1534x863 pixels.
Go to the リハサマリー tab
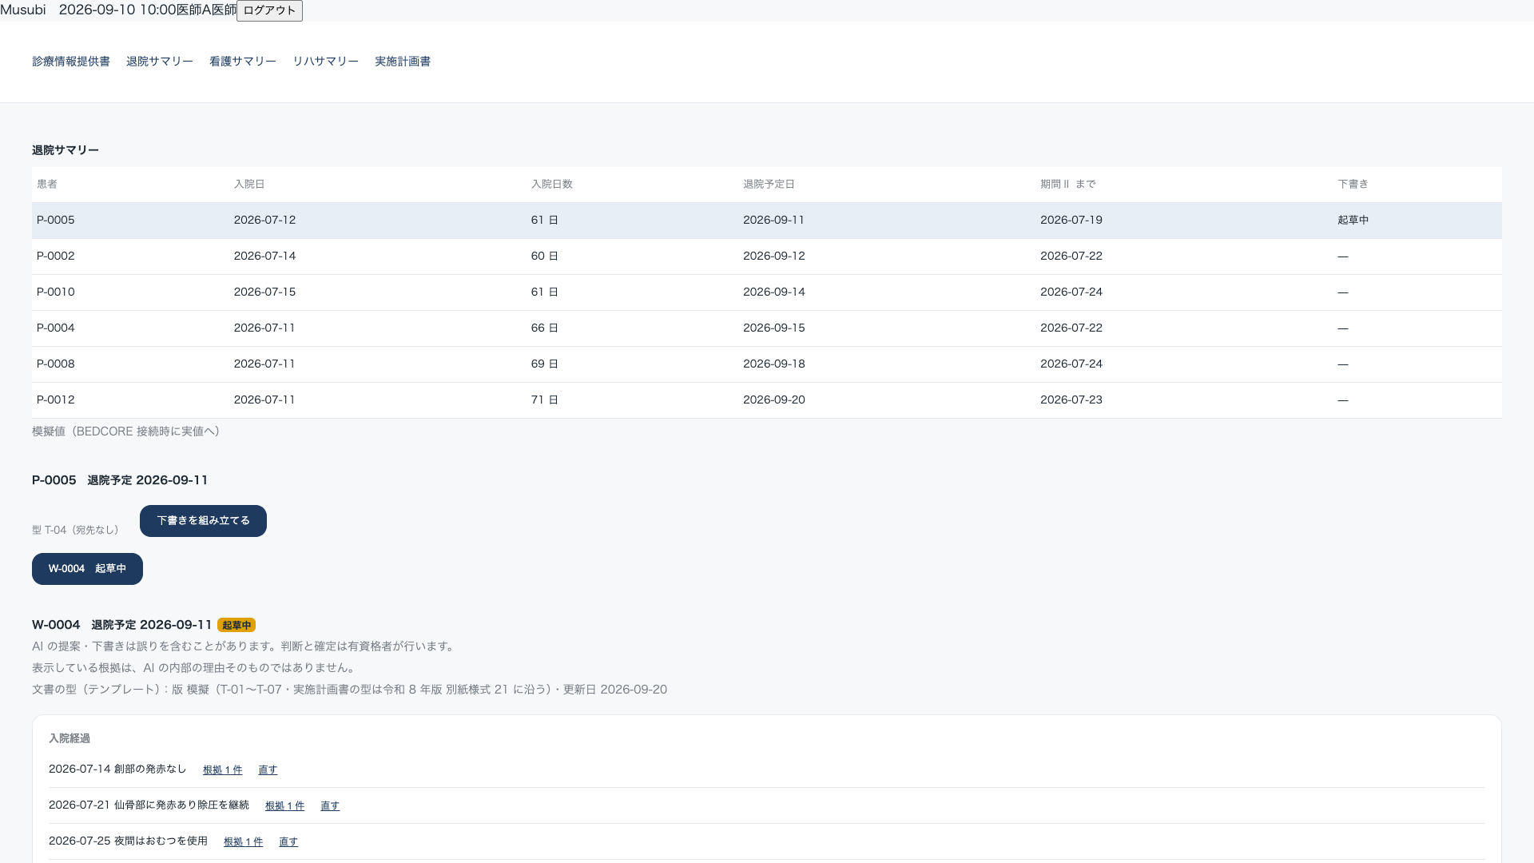[325, 62]
